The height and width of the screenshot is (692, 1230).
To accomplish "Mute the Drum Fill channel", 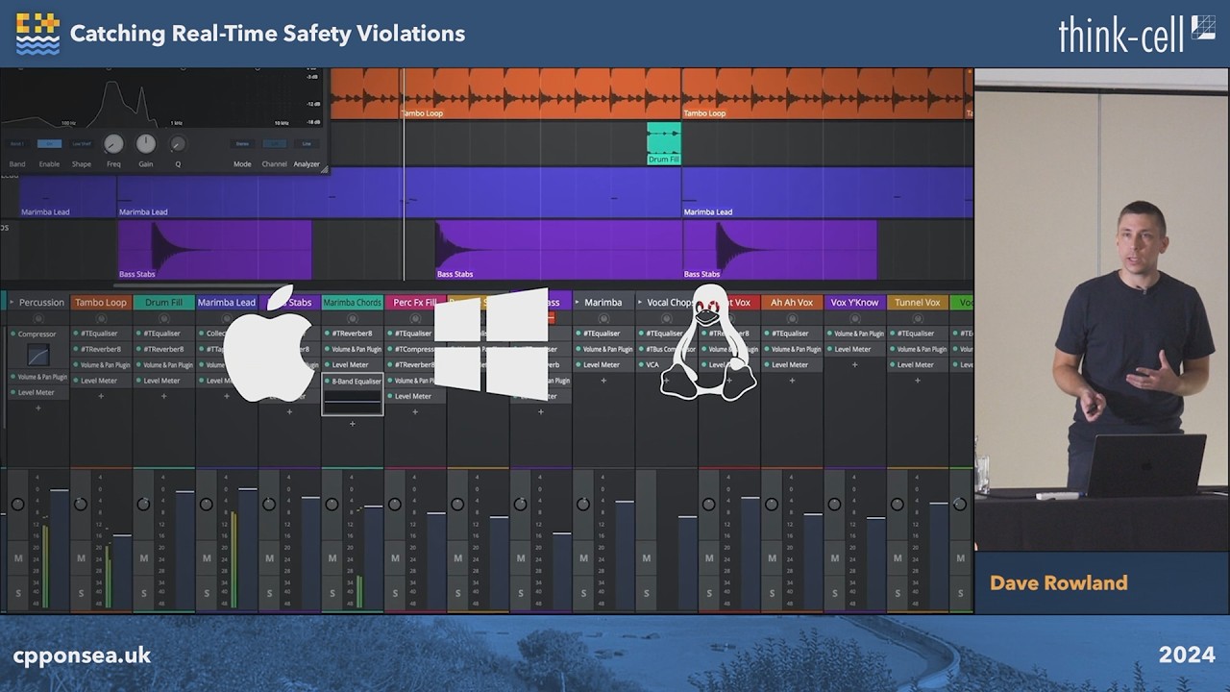I will (x=144, y=558).
